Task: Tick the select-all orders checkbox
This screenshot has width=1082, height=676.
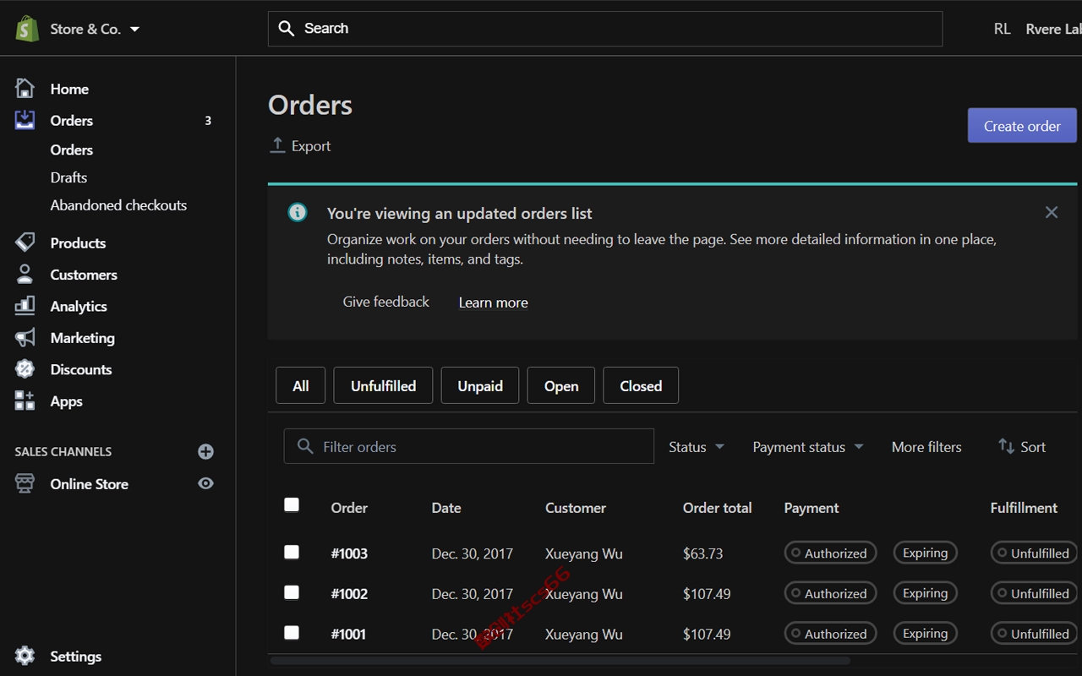Action: (x=292, y=504)
